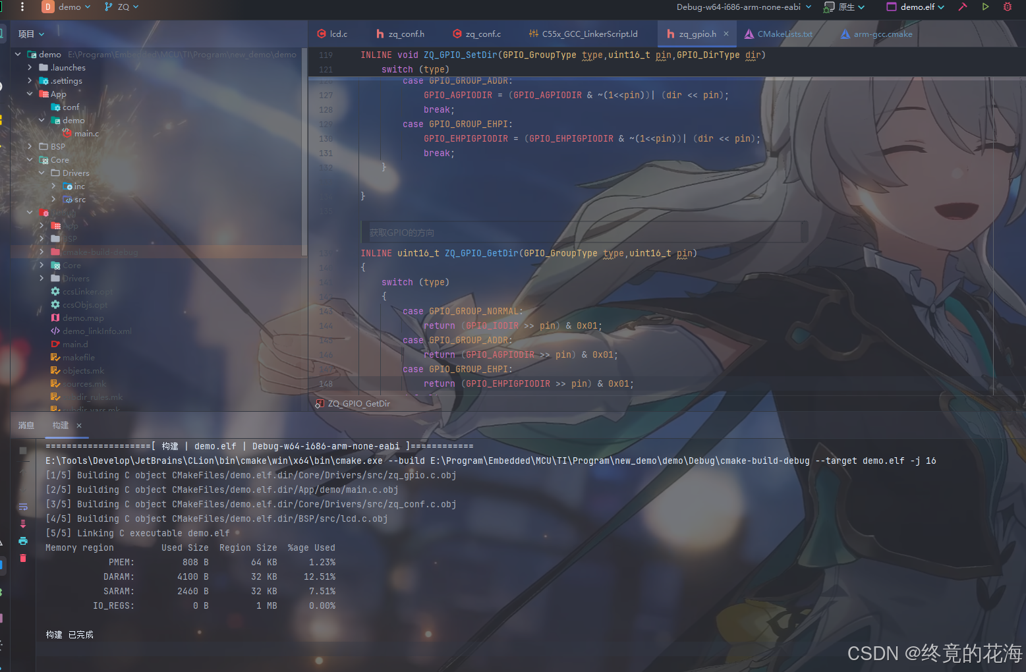Click the green Run triangle icon
This screenshot has height=672, width=1026.
point(985,7)
